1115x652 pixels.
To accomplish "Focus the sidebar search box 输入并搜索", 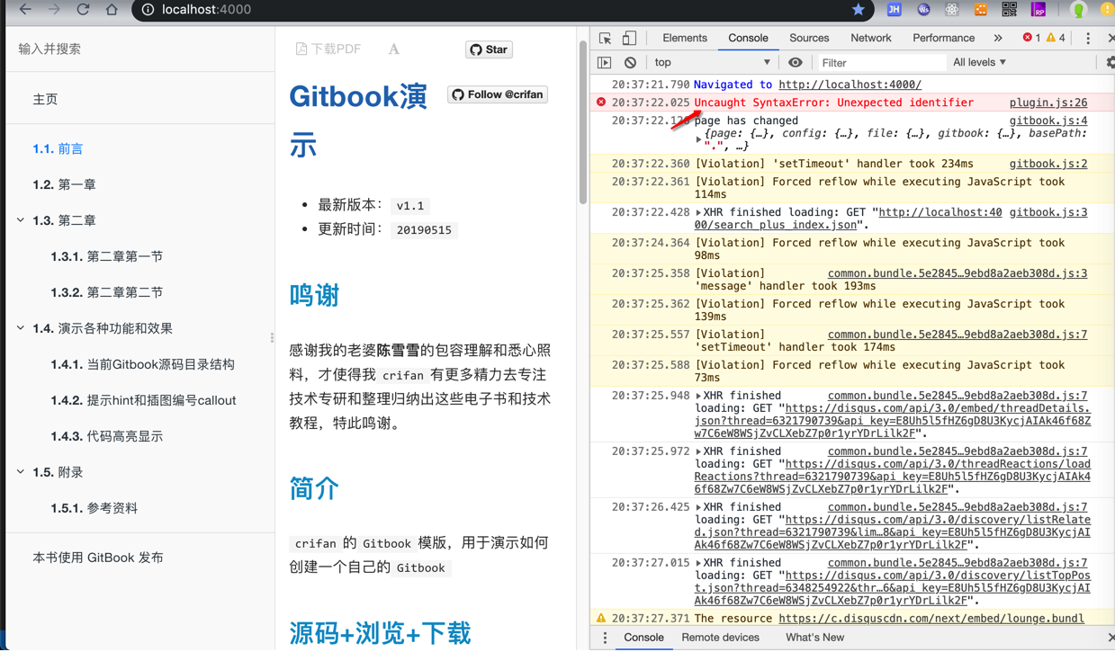I will coord(140,49).
